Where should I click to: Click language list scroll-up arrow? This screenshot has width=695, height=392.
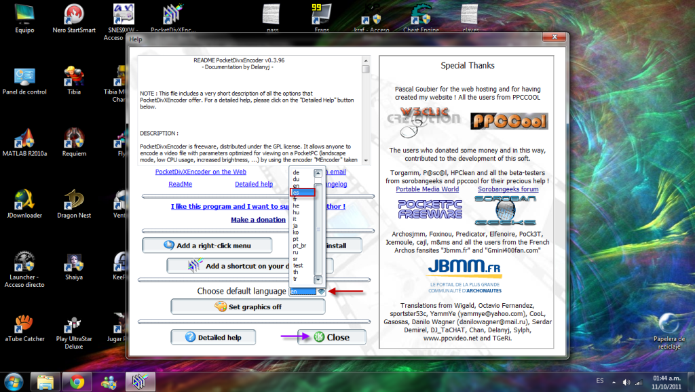pyautogui.click(x=318, y=173)
